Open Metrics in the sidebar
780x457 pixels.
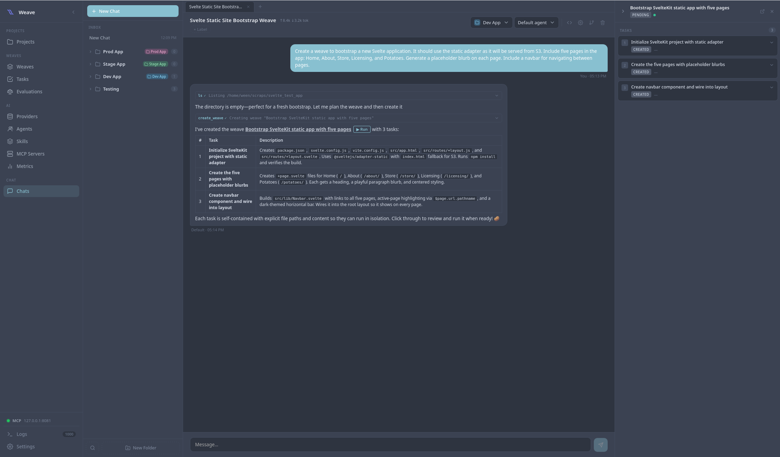click(x=41, y=166)
